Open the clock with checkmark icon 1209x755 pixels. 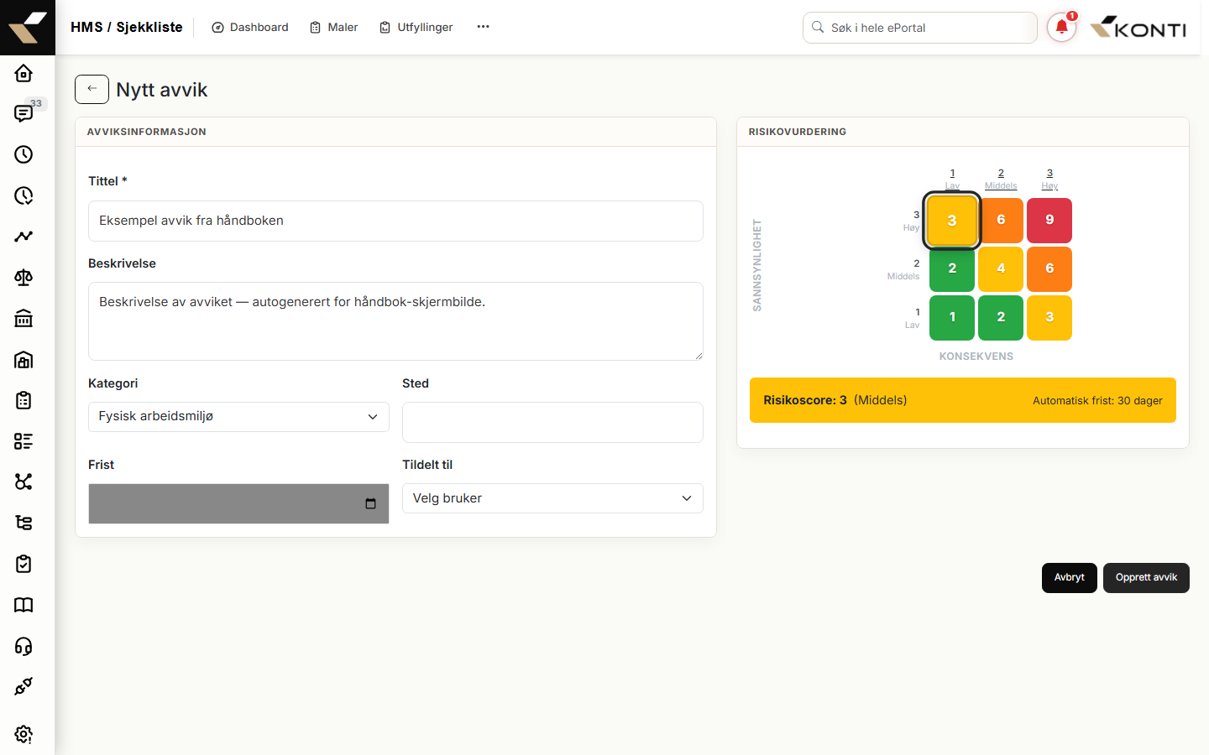coord(24,195)
